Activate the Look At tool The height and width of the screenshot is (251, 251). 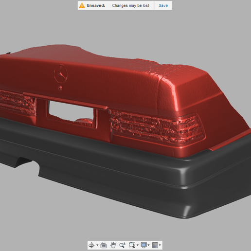104,245
